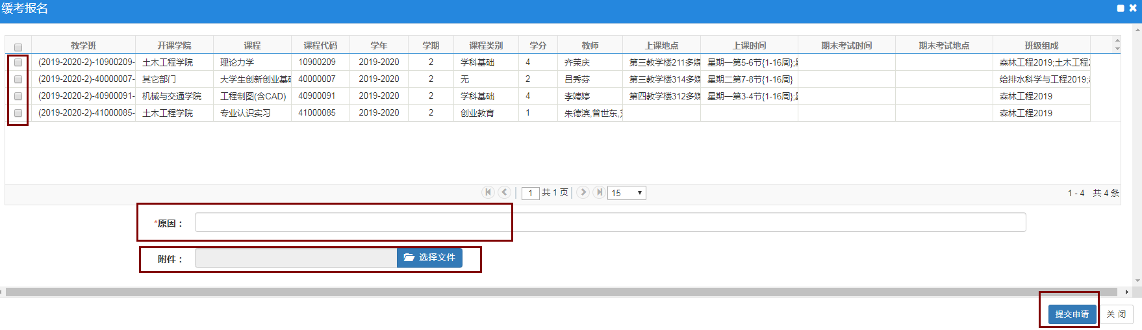
Task: Jump to last page of results
Action: pyautogui.click(x=599, y=192)
